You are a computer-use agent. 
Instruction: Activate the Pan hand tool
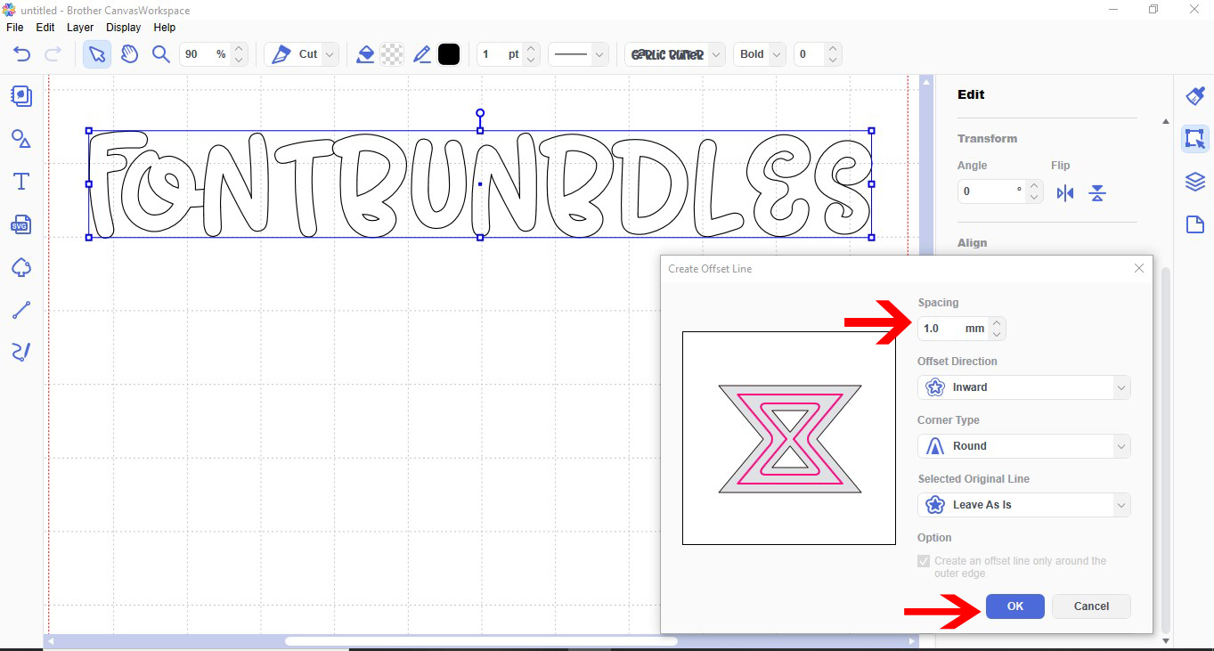coord(129,54)
